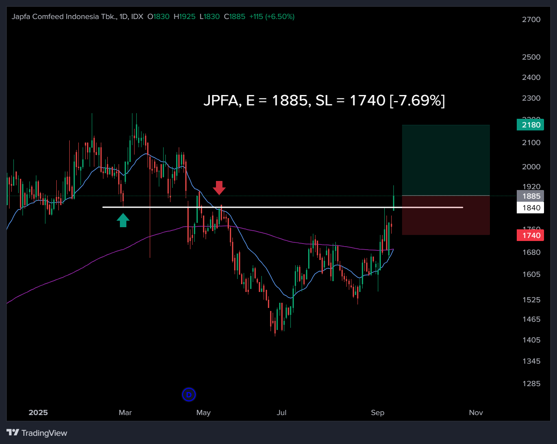Select the JPFA entry and stop-loss text annotation
The image size is (557, 444).
324,100
